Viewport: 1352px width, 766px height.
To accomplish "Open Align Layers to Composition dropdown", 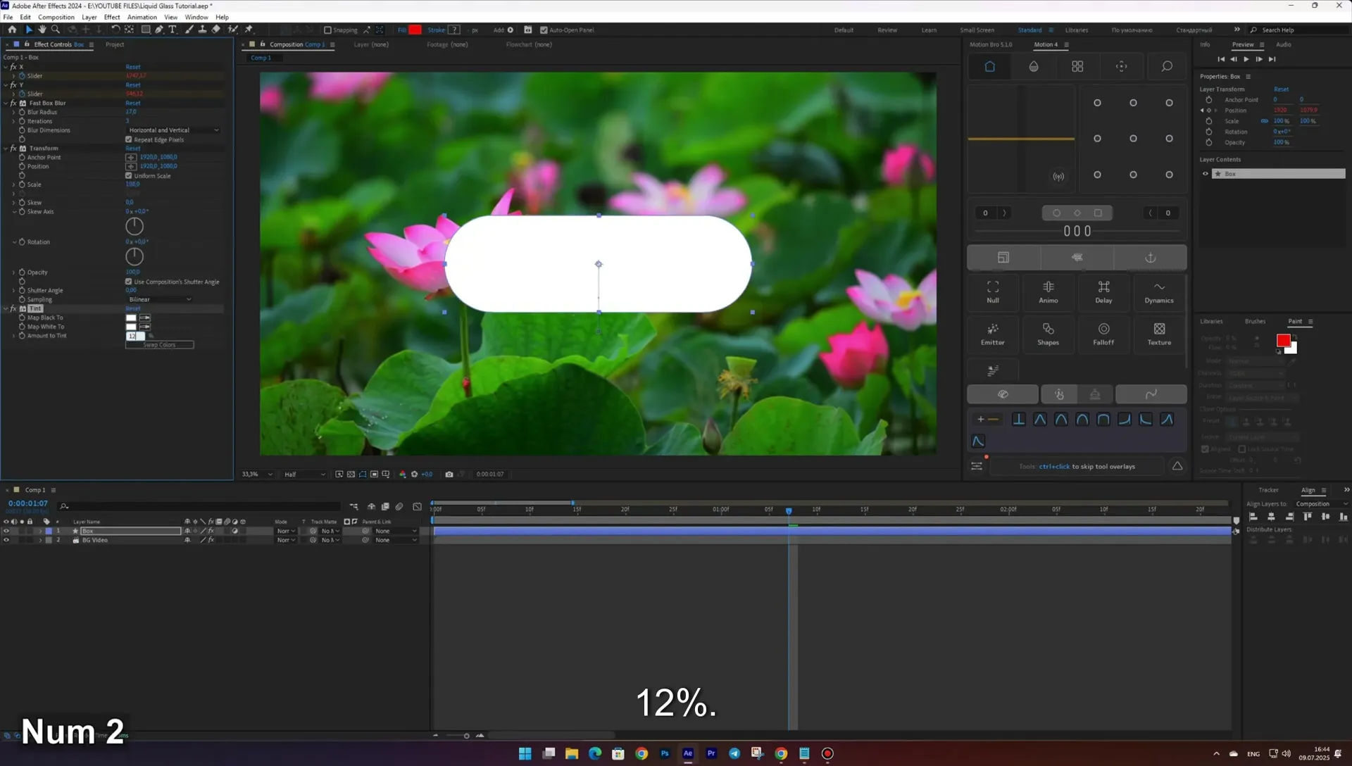I will [x=1322, y=503].
